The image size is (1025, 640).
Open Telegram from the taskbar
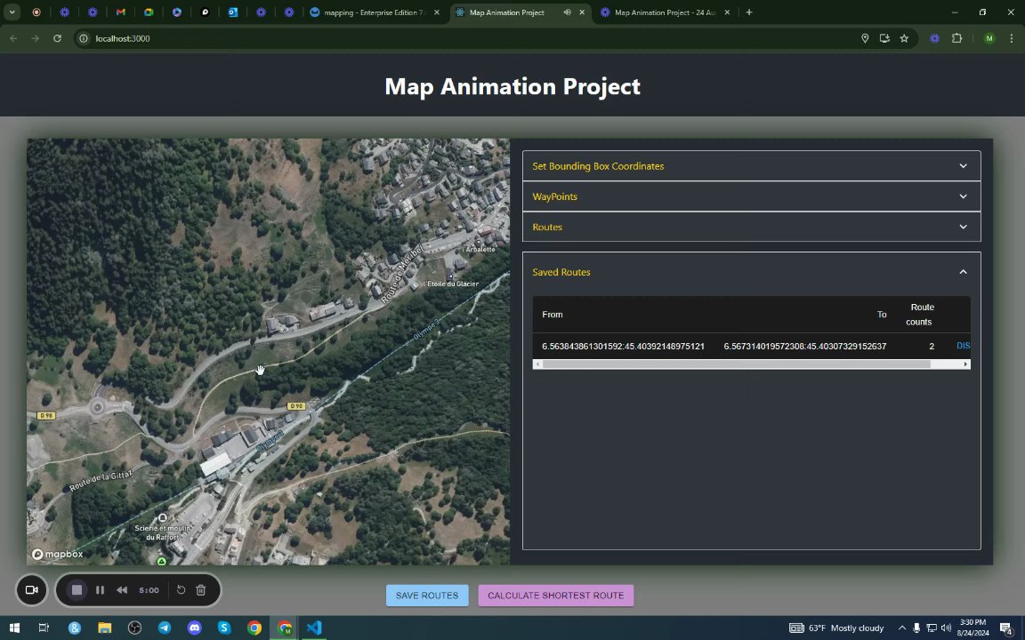pyautogui.click(x=165, y=628)
